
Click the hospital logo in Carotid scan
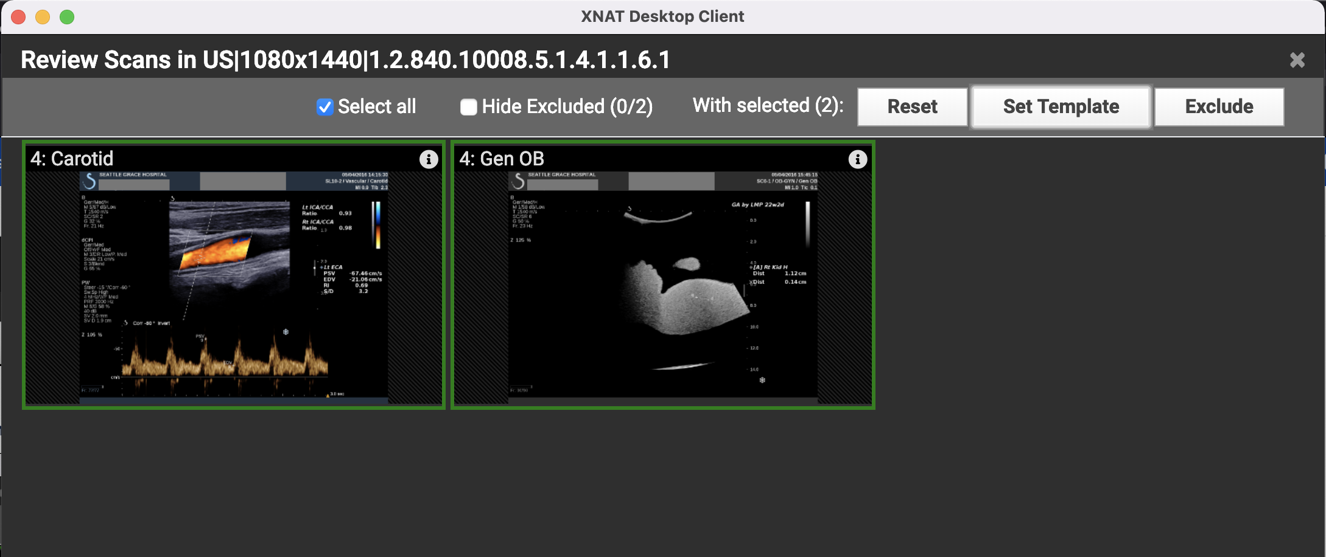tap(89, 181)
